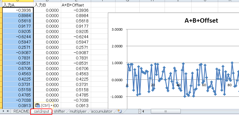The width and height of the screenshot is (239, 115).
Task: Click cell 0.5618 in 入力A column
Action: tap(18, 21)
